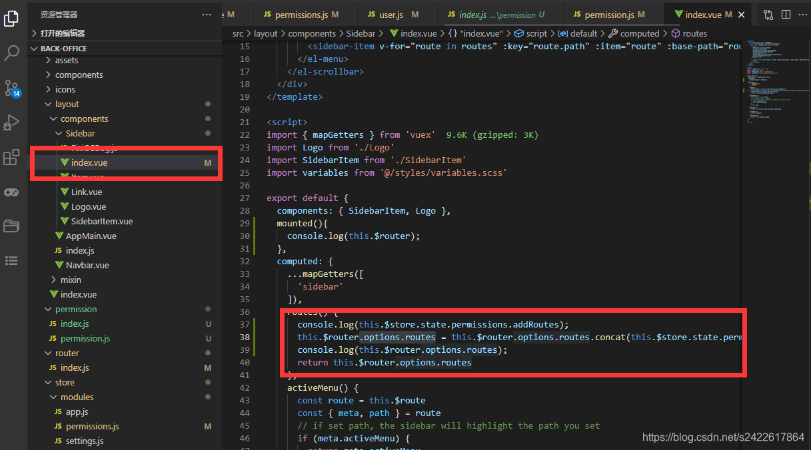Collapse the Sidebar folder
The image size is (811, 450).
59,133
